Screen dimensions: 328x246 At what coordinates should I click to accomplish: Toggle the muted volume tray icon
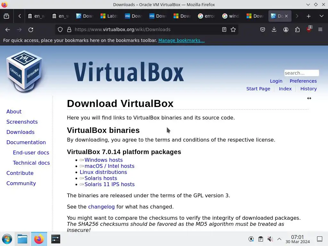pyautogui.click(x=270, y=239)
